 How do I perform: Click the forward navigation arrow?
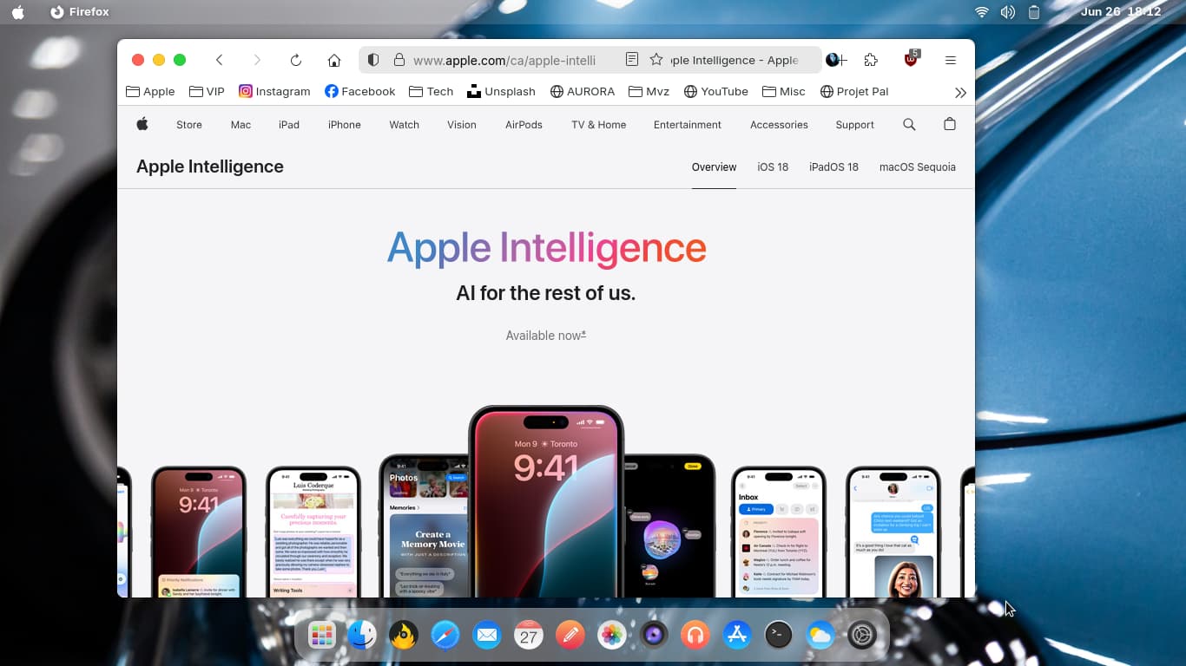point(257,60)
